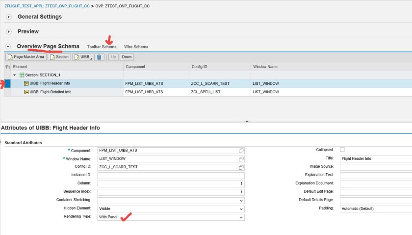Click the select-all icon in table header
The width and height of the screenshot is (412, 235).
tap(7, 66)
